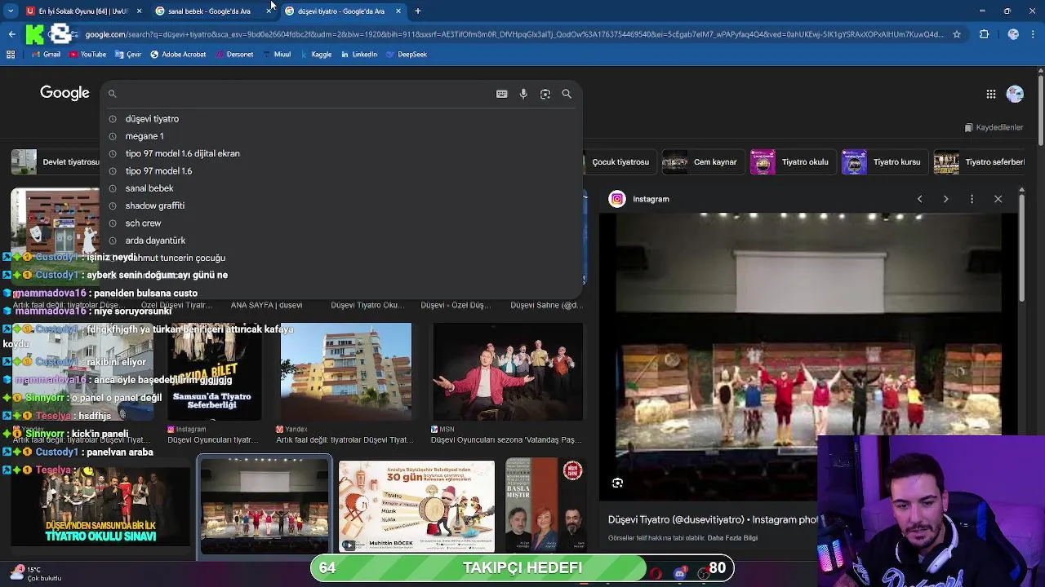
Task: Open a new browser tab
Action: point(417,11)
